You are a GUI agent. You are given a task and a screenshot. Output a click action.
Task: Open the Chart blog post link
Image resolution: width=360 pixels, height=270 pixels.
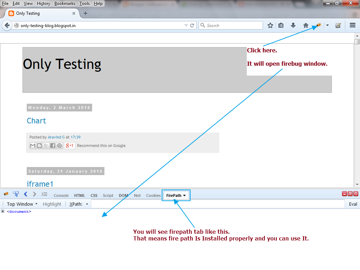click(x=36, y=121)
